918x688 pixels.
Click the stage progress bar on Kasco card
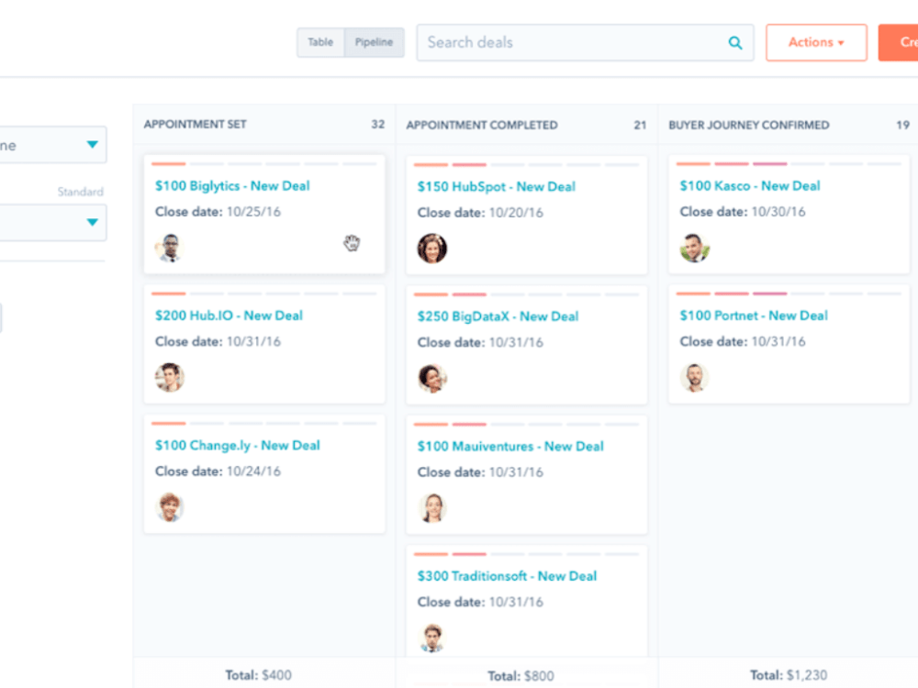(789, 164)
